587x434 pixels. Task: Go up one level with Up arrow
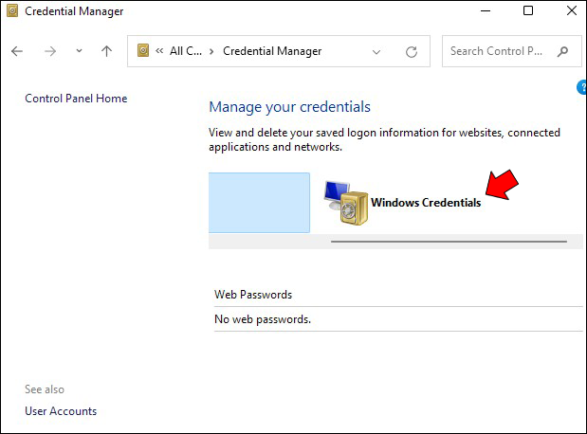point(106,51)
